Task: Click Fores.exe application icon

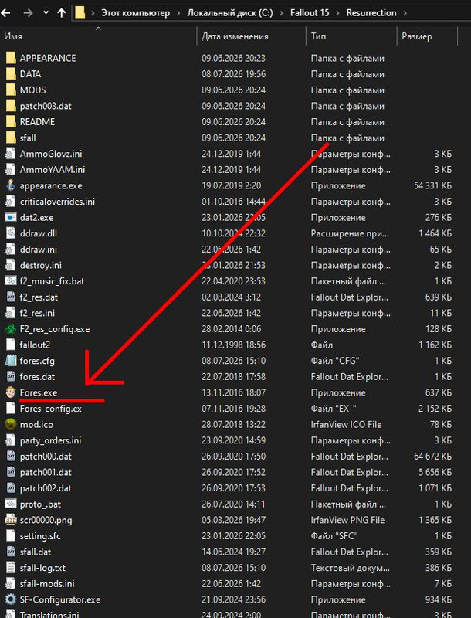Action: (11, 392)
